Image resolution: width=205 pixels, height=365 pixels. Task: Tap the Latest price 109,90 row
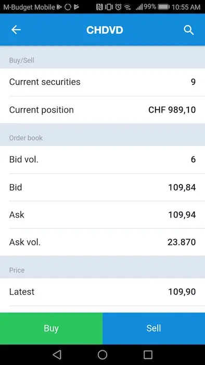[x=102, y=292]
